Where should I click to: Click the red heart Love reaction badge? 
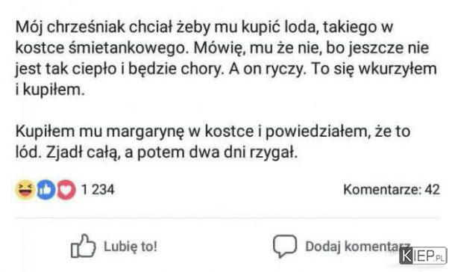(66, 190)
